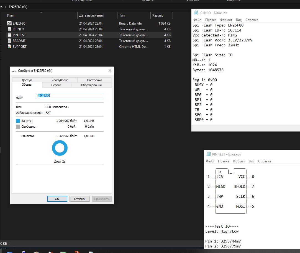Click the SUPPORT Chrome HTML file icon
This screenshot has height=253, width=300.
click(9, 47)
